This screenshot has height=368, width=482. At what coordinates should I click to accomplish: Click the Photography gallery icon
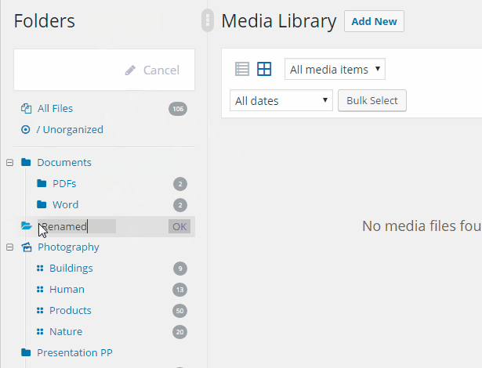27,247
